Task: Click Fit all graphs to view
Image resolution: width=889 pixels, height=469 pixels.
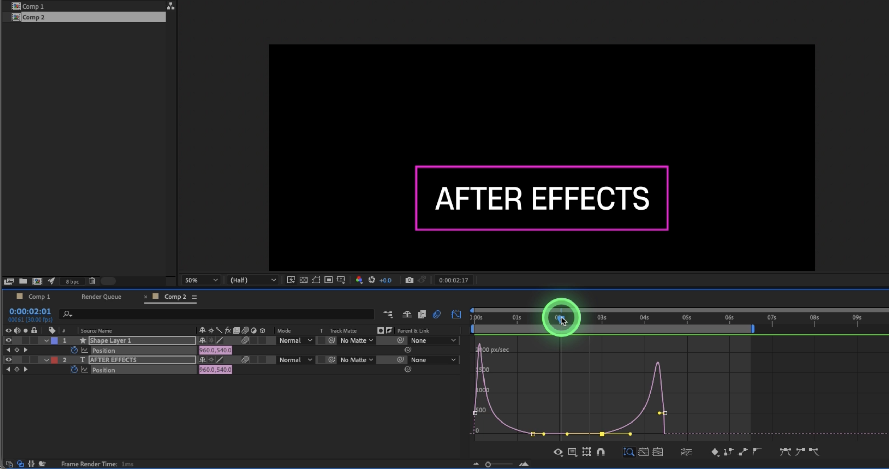Action: pos(658,452)
